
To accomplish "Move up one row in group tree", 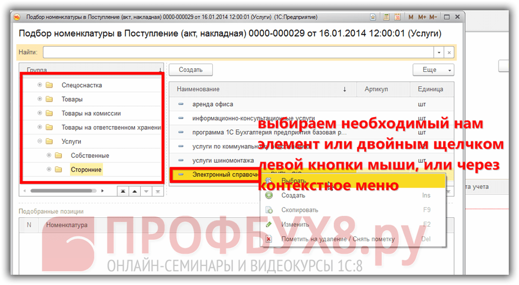I will (135, 191).
